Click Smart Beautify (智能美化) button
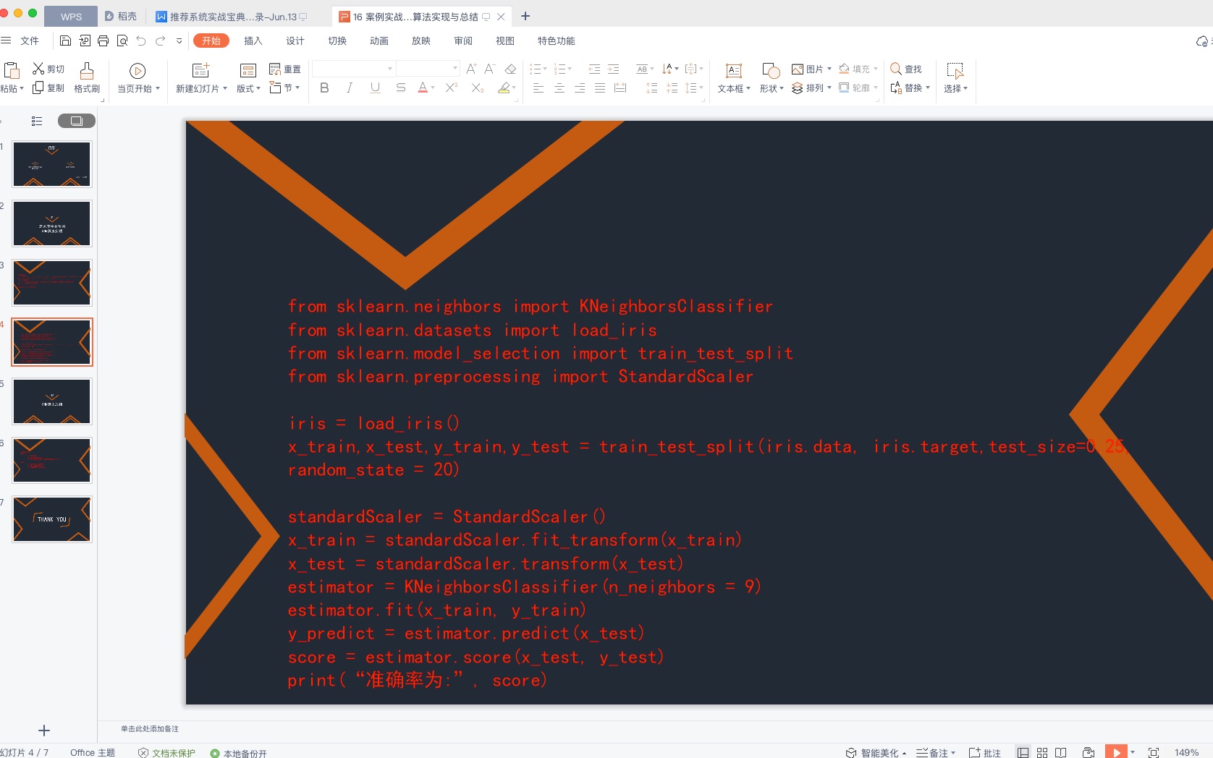 [876, 753]
